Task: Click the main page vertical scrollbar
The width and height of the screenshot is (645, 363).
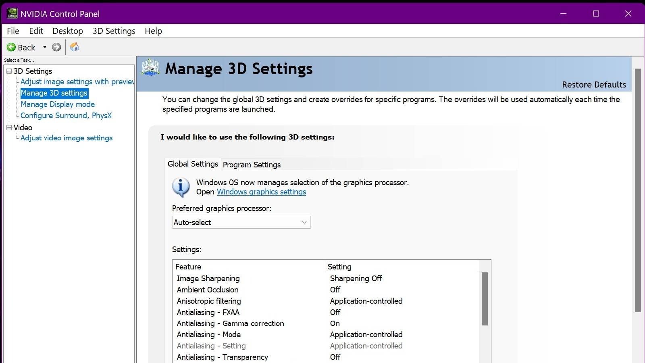Action: point(638,190)
